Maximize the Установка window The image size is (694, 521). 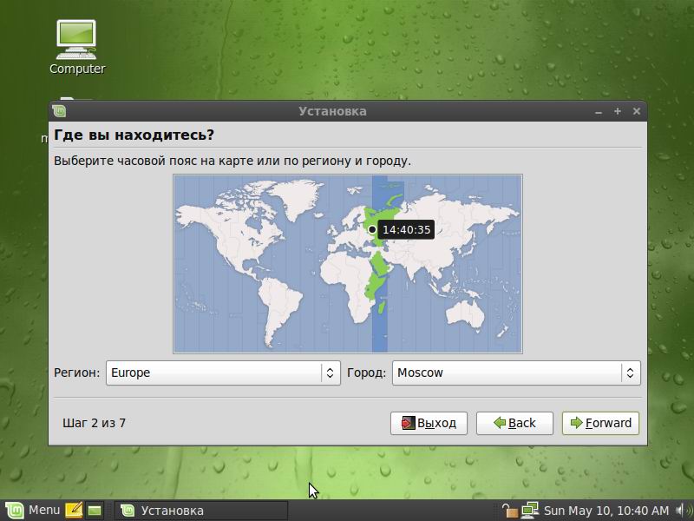[x=618, y=111]
